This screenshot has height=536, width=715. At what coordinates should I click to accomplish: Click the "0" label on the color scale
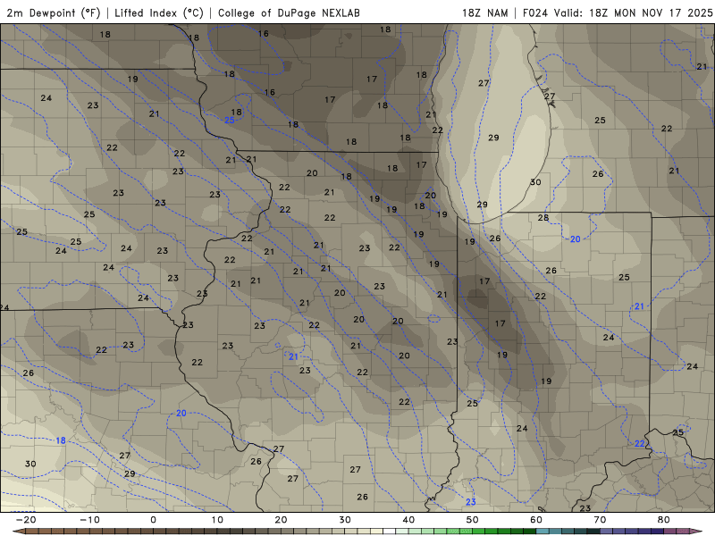pos(153,520)
